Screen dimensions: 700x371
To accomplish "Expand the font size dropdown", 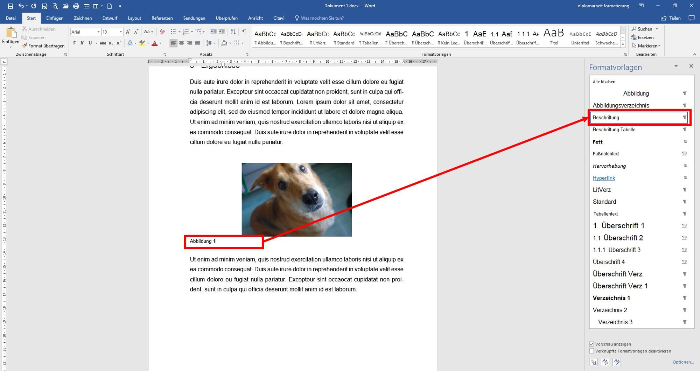I will pos(121,32).
